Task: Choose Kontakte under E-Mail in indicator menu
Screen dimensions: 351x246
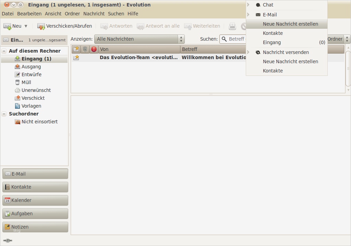Action: click(x=287, y=33)
